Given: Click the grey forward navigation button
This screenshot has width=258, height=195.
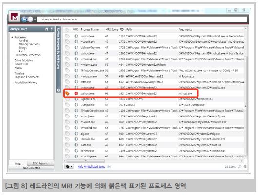Looking at the screenshot, I should pos(30,19).
